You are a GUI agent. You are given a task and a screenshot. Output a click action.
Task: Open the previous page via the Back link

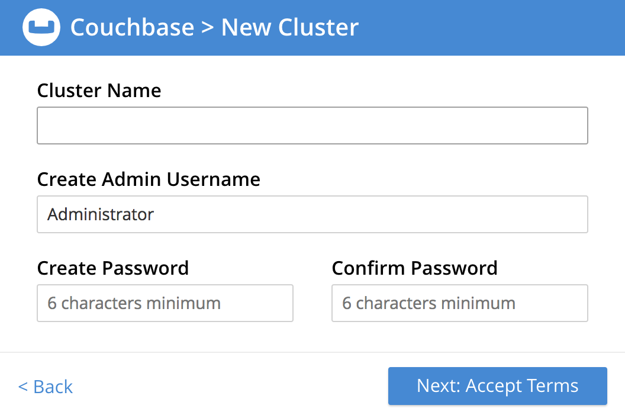pyautogui.click(x=45, y=387)
